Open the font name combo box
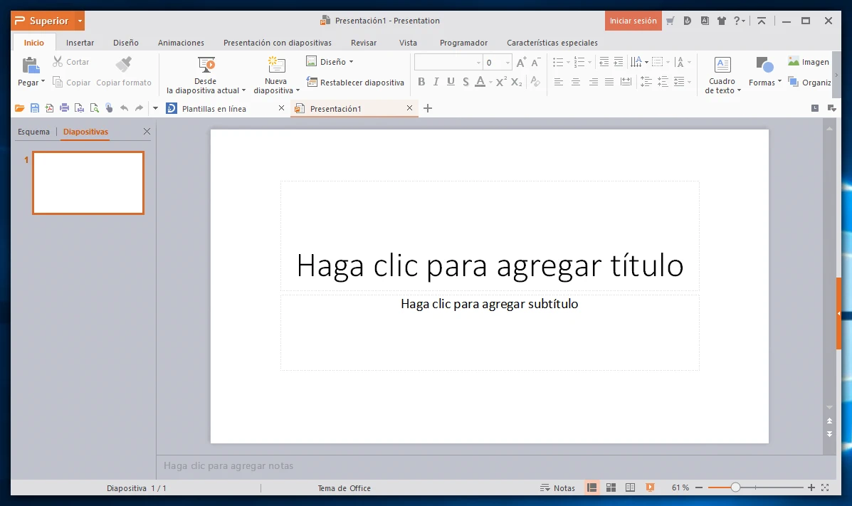Screen dimensions: 852x506 tap(448, 63)
